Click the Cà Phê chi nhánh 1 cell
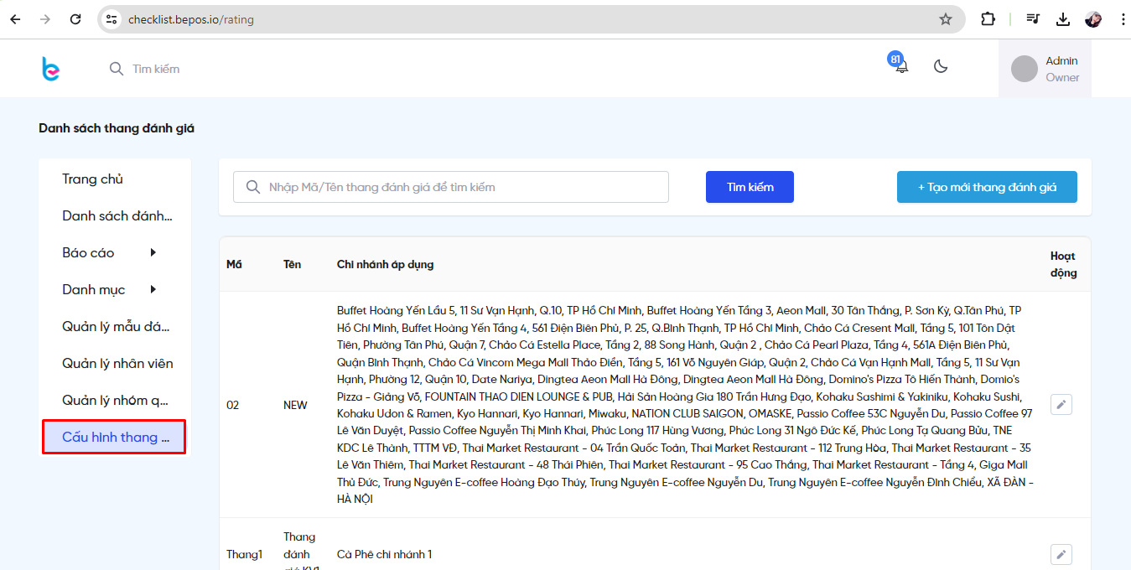Viewport: 1131px width, 570px height. [384, 554]
